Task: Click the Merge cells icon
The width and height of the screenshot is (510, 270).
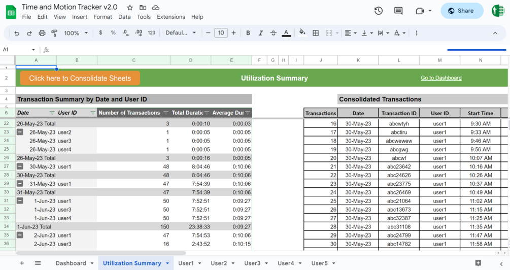Action: pos(329,33)
